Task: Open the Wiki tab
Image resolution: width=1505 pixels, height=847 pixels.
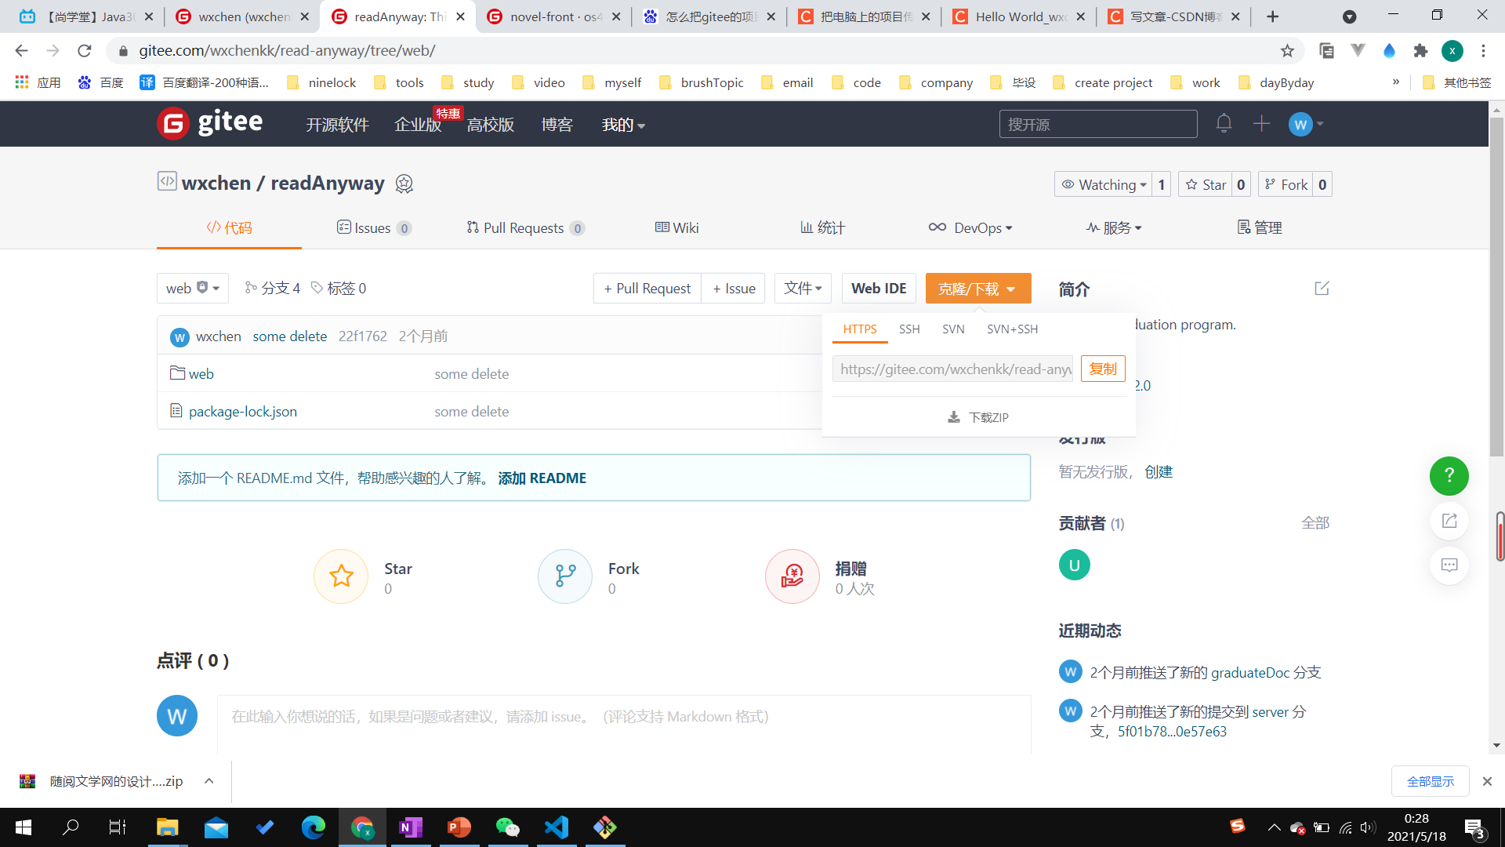Action: pyautogui.click(x=676, y=227)
